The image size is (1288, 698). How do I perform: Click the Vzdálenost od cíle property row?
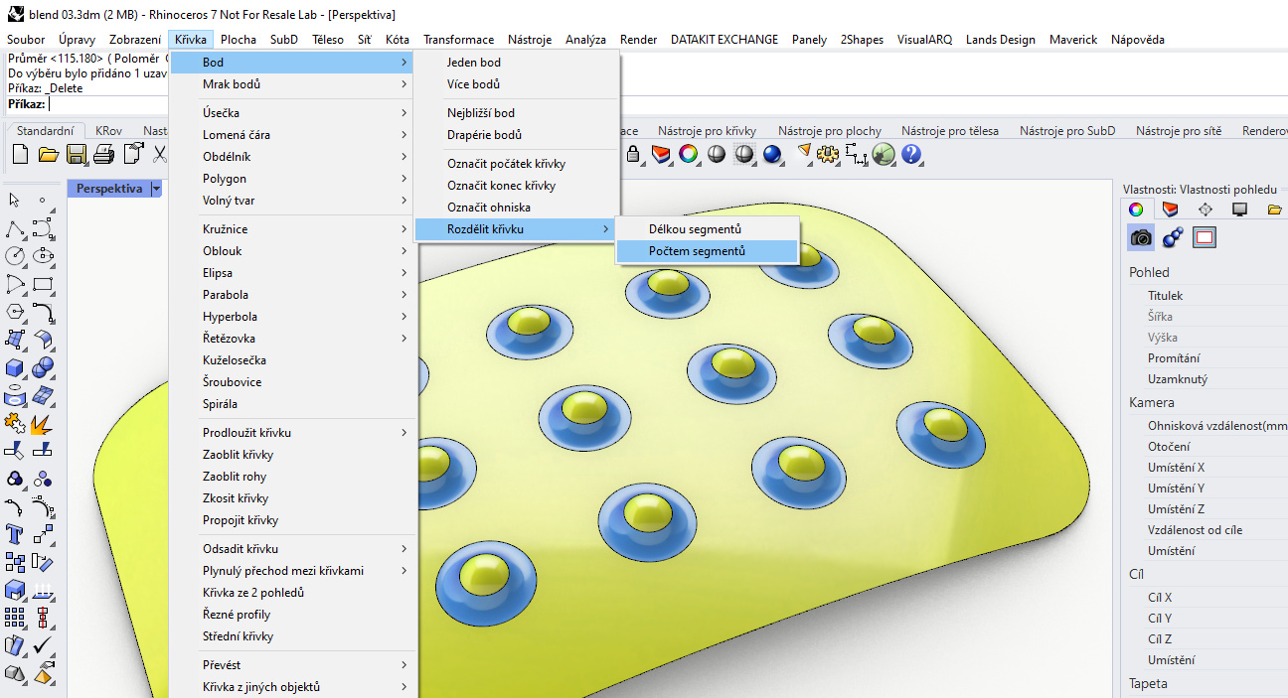click(1206, 530)
